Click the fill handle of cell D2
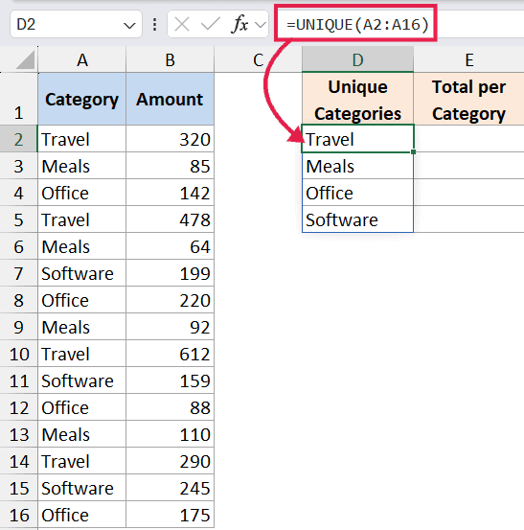Viewport: 524px width, 530px height. [x=413, y=152]
